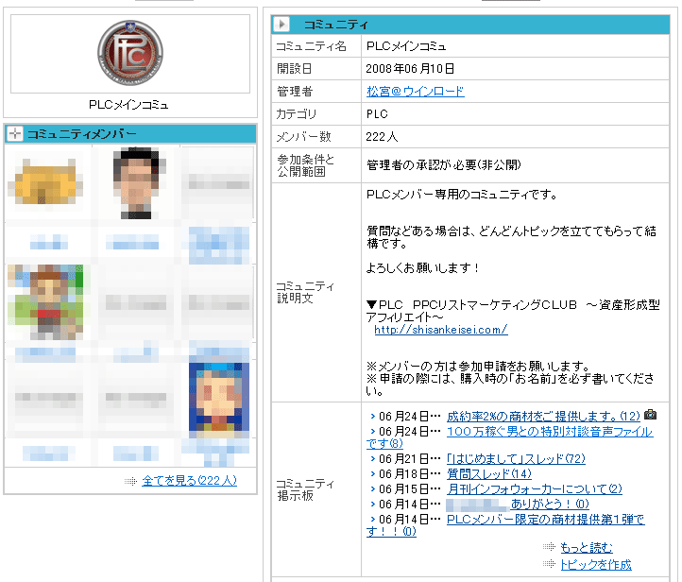Open topic 成約率2%の商材をご提供します。(12)
The width and height of the screenshot is (682, 582).
tap(543, 417)
